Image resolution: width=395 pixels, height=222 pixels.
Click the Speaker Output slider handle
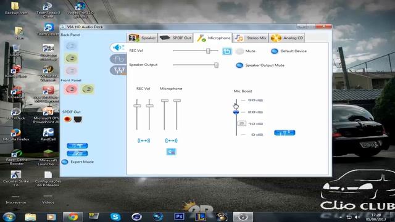click(x=216, y=65)
